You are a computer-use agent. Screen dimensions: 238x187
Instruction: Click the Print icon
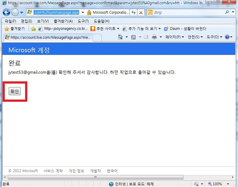[x=154, y=37]
